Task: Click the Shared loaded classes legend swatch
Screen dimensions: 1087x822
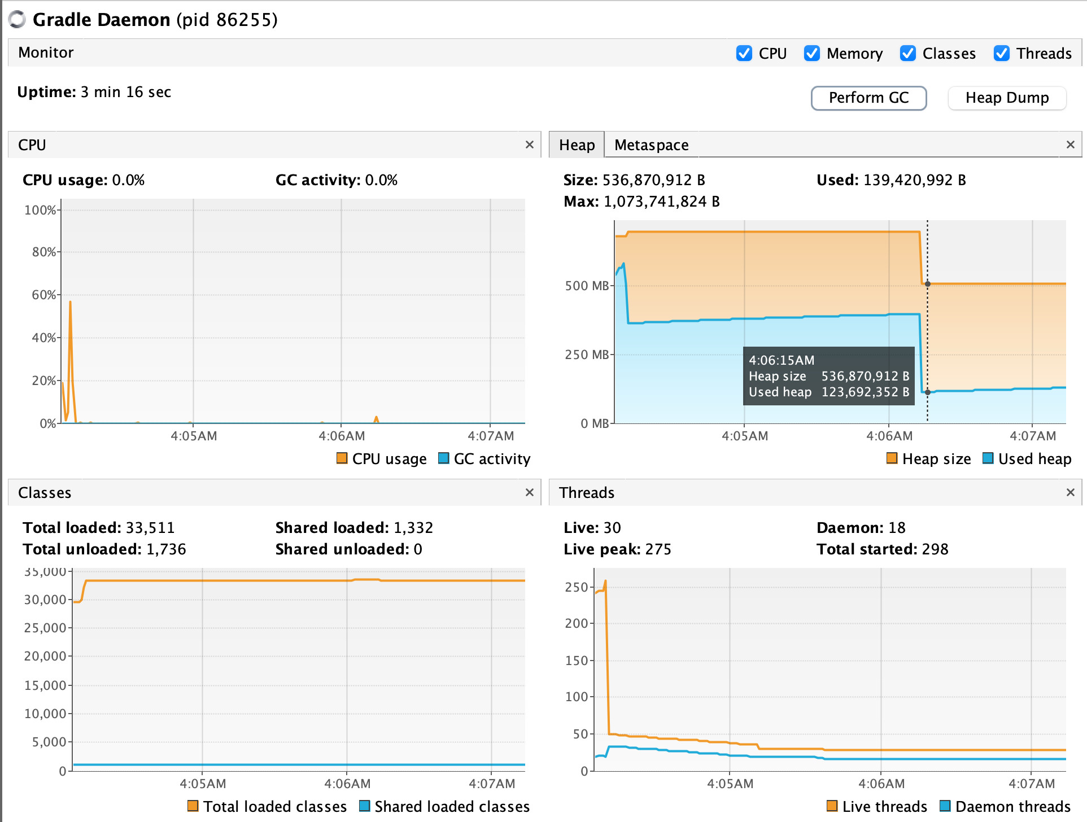Action: [364, 806]
